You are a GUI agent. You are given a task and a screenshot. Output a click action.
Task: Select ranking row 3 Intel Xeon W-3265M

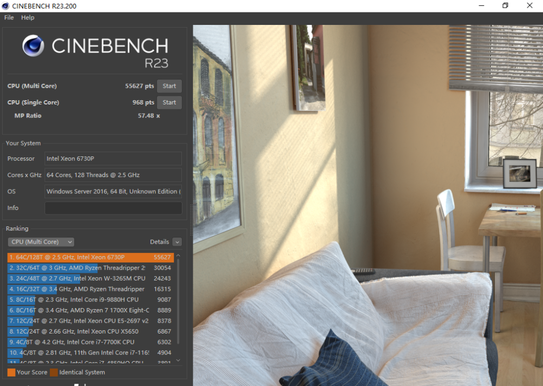90,278
